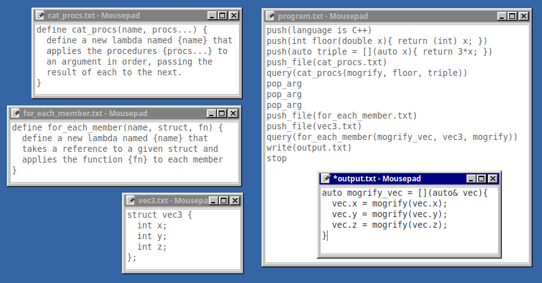Click line 'query(cat_procs(mogrify, floor, triple))'
The width and height of the screenshot is (542, 283).
coord(367,73)
